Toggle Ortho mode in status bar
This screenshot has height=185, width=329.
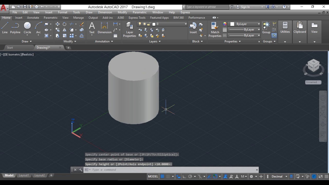pos(184,177)
